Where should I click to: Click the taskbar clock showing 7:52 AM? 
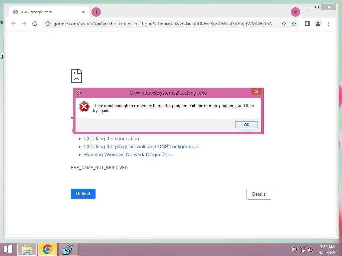tap(327, 250)
